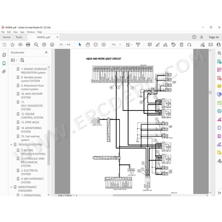222x222 pixels.
Task: Collapse the TROUBLESHOOTING bookmark
Action: click(11, 145)
